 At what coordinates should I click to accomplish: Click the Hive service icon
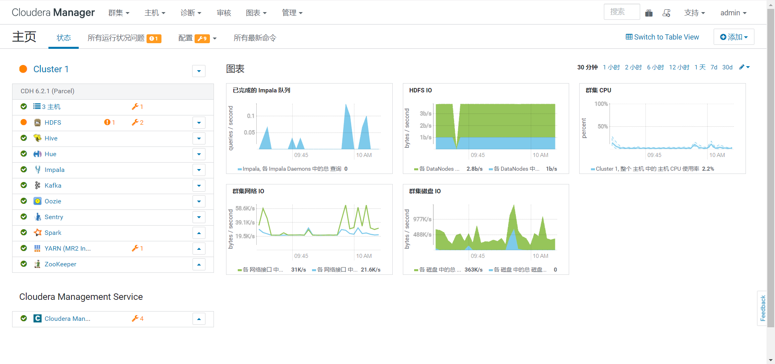coord(38,138)
